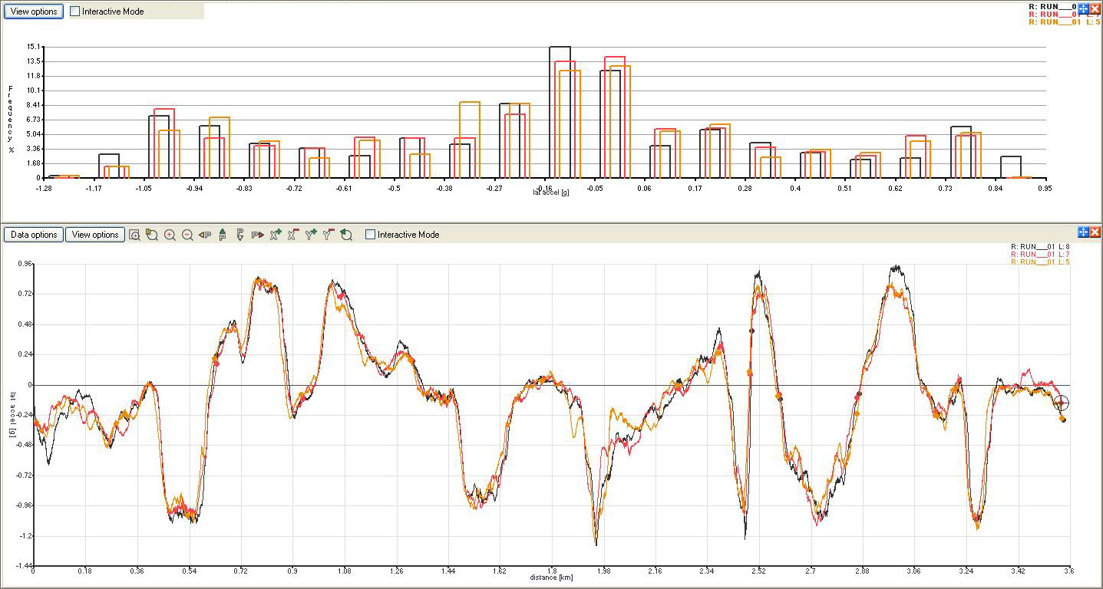Open the Data options menu

tap(33, 235)
